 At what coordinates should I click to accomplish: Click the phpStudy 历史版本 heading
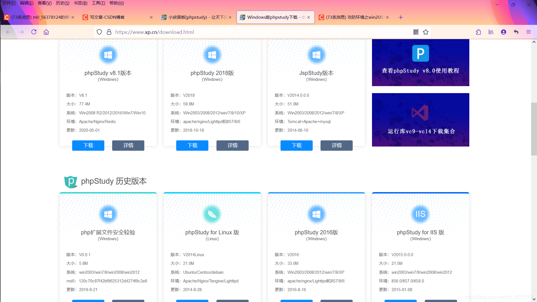click(114, 181)
